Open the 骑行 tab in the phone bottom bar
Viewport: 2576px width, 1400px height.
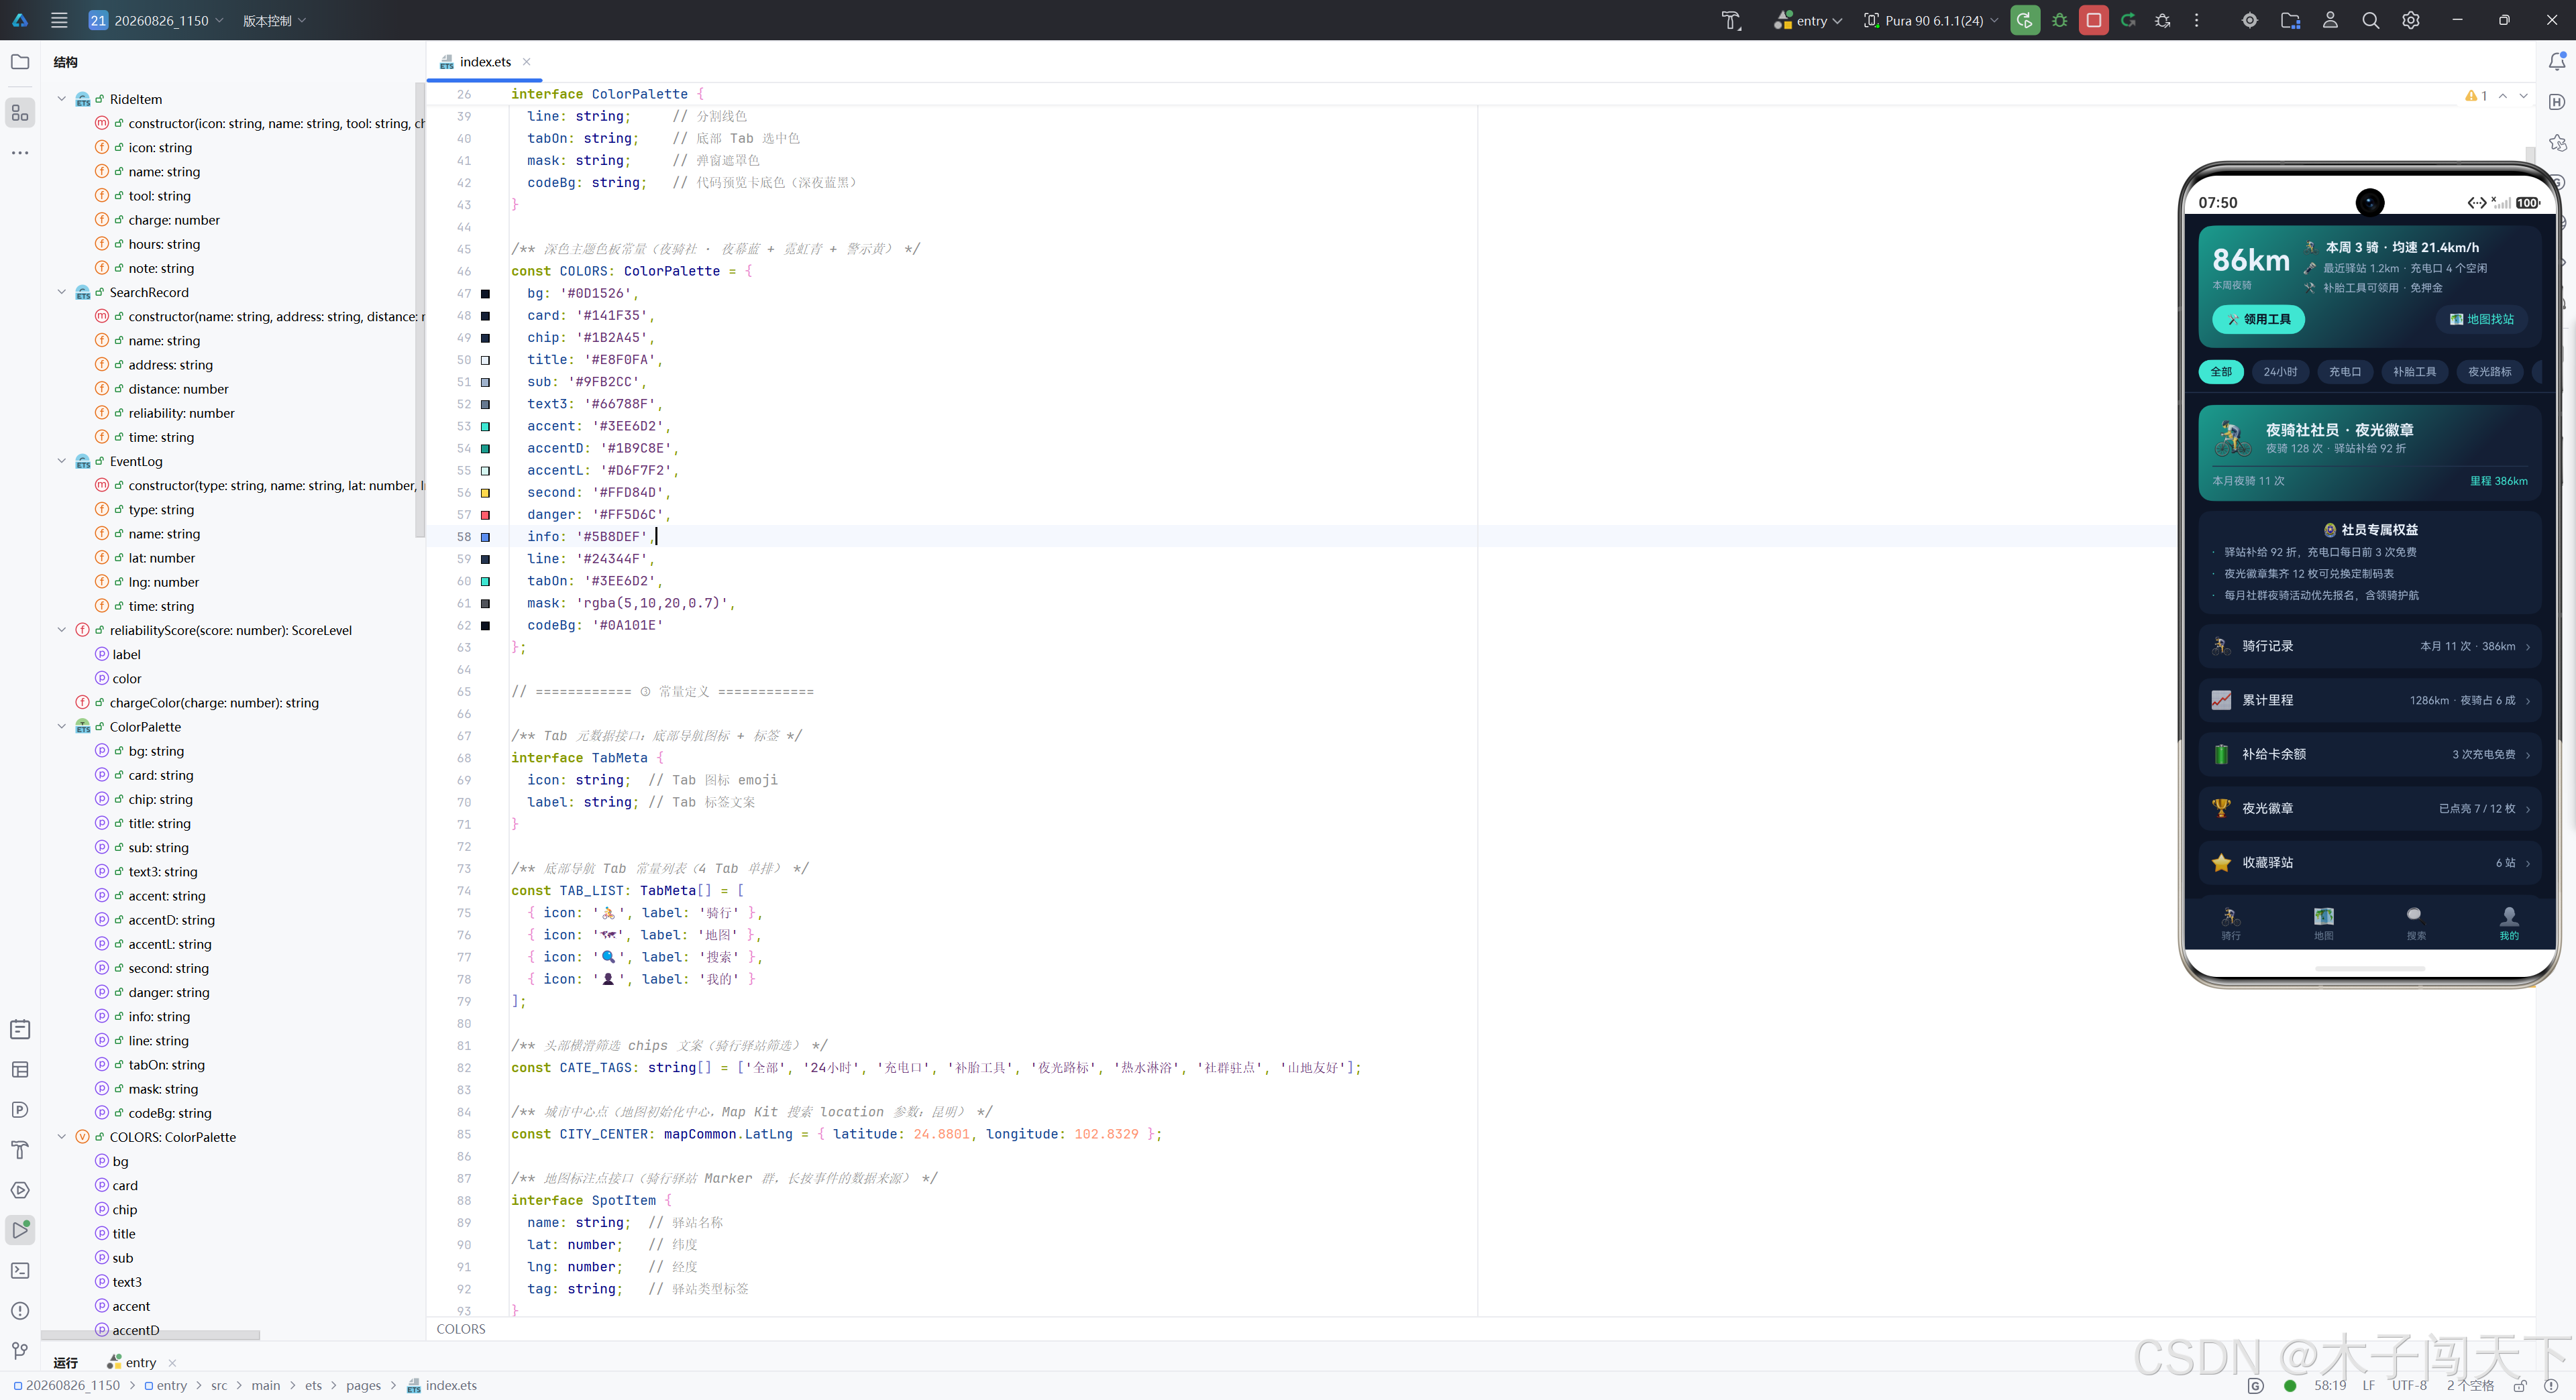pos(2231,923)
